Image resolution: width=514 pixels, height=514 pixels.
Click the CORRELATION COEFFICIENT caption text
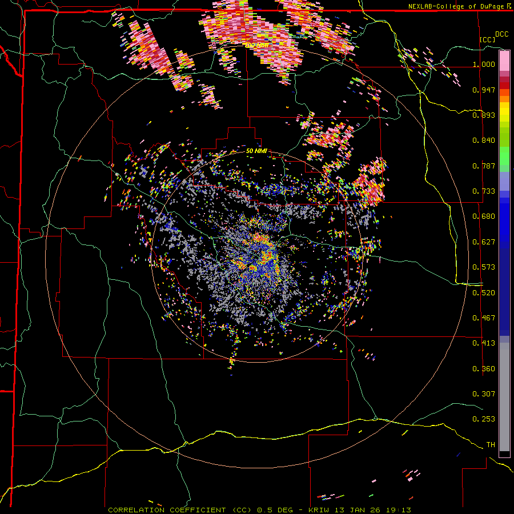[167, 510]
